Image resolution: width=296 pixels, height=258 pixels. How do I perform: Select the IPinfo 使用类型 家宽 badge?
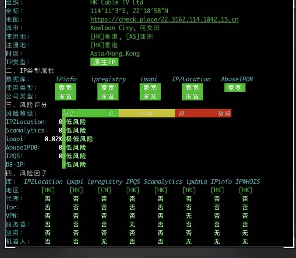tap(66, 88)
